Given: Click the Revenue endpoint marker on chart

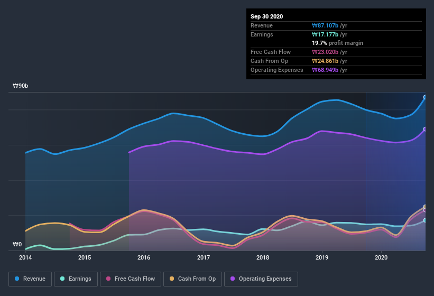Looking at the screenshot, I should pos(425,97).
